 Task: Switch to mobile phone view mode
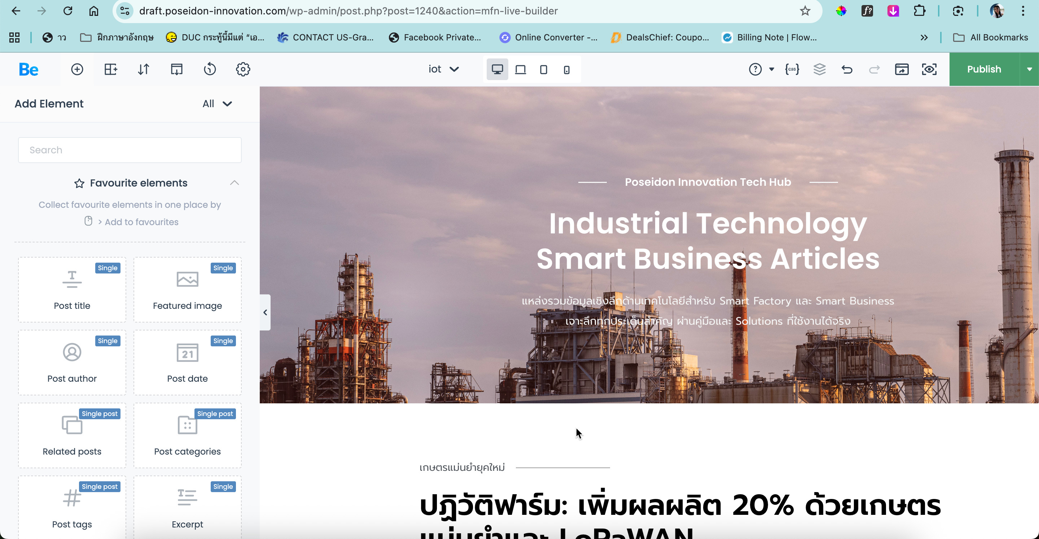567,70
